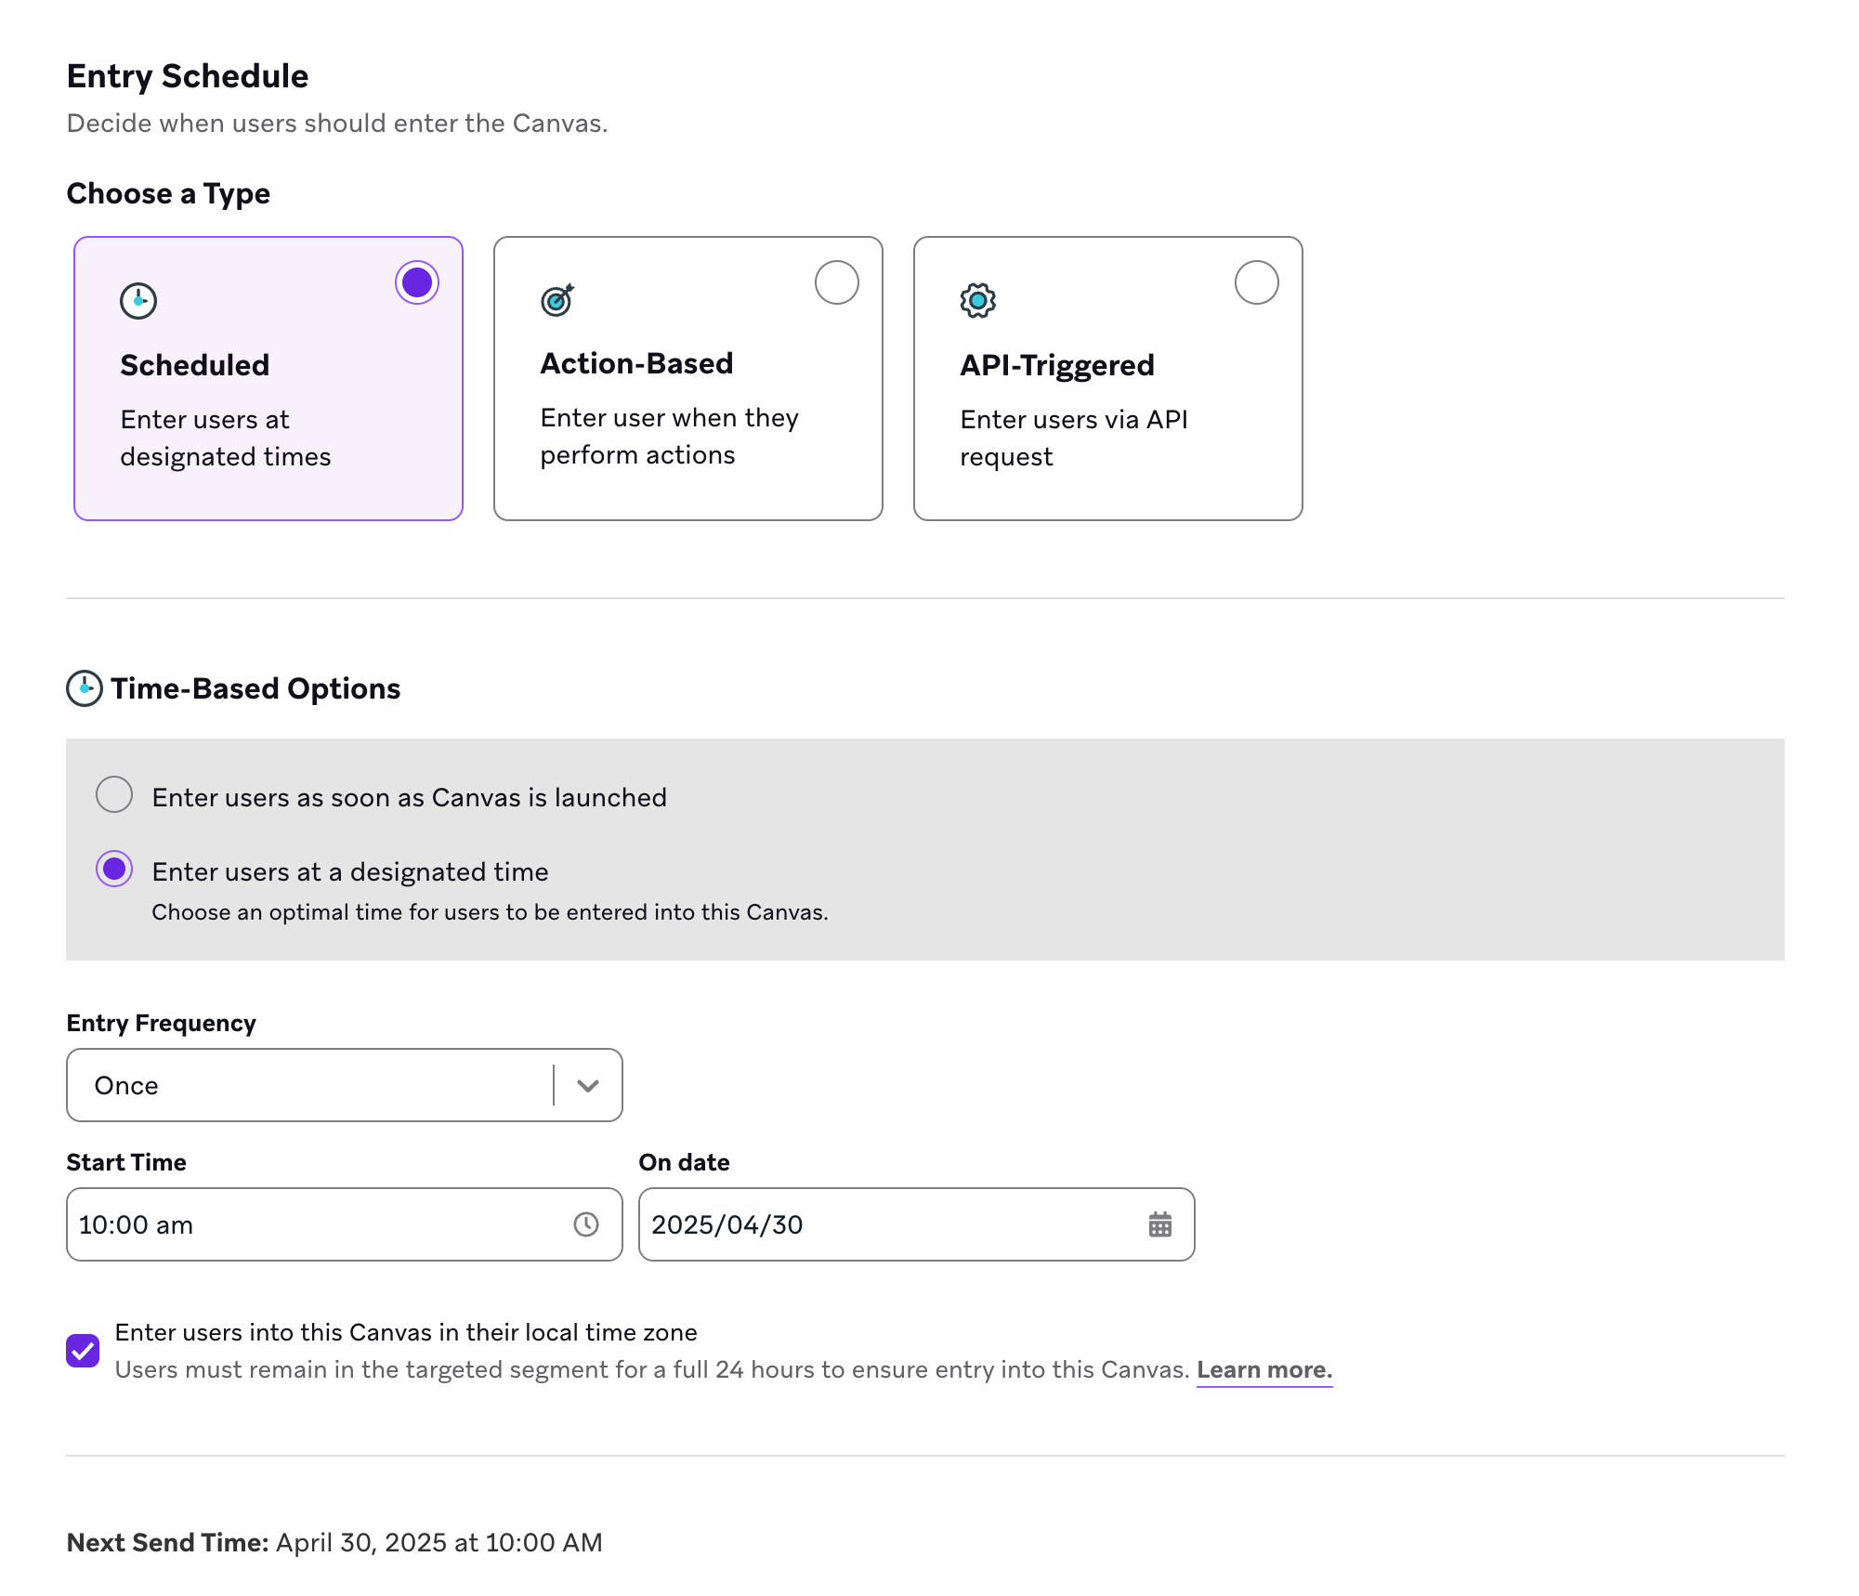The image size is (1859, 1596).
Task: Select the API-Triggered radio button
Action: [x=1256, y=282]
